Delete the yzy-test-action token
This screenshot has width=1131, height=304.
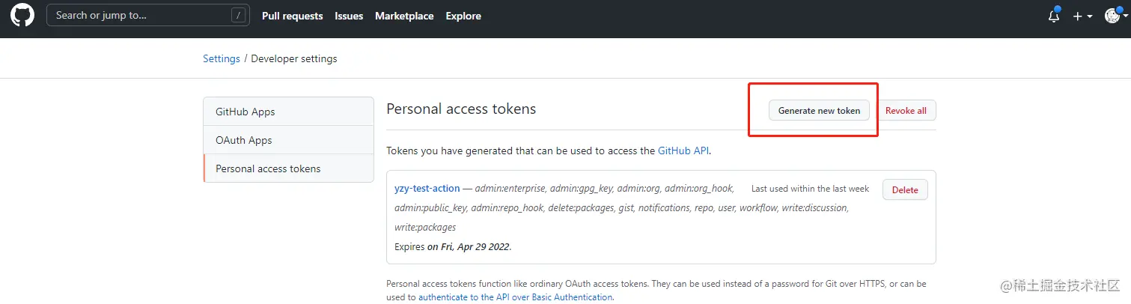905,189
